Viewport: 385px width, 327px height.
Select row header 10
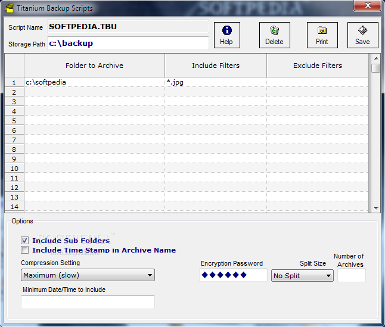pyautogui.click(x=14, y=169)
